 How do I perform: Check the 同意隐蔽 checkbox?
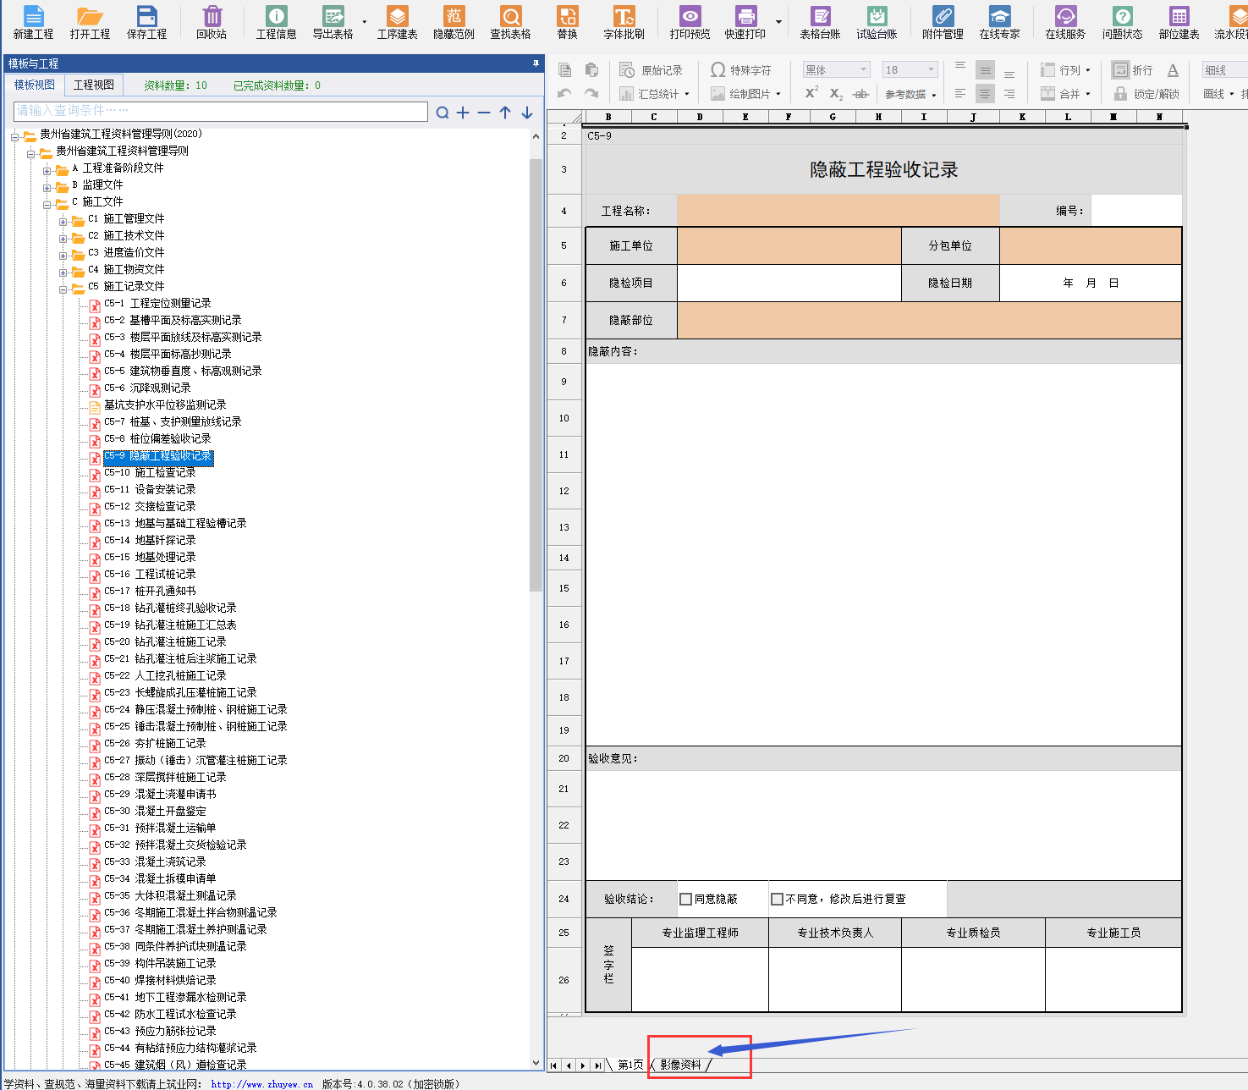[686, 899]
